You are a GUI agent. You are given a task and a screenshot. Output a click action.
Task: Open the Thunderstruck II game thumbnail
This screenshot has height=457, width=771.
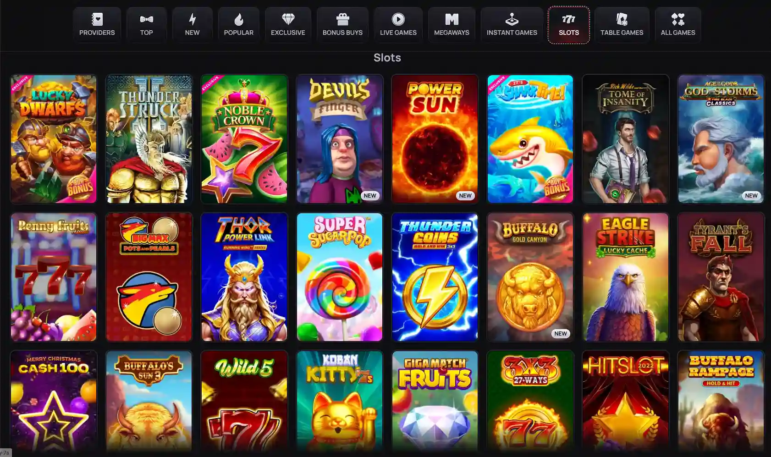coord(149,139)
